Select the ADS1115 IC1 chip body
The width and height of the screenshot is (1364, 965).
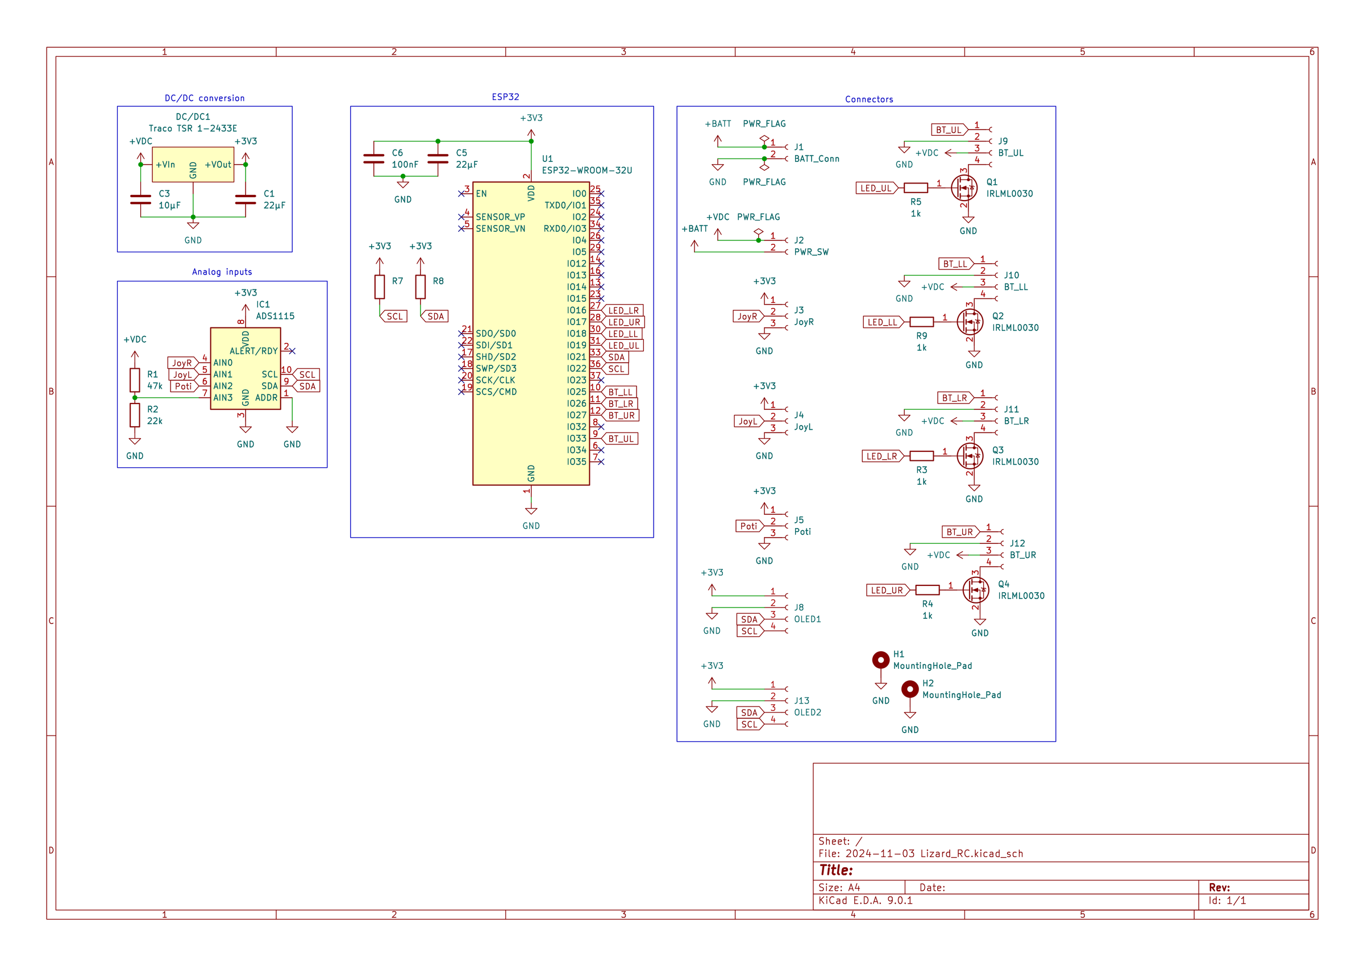pos(246,368)
